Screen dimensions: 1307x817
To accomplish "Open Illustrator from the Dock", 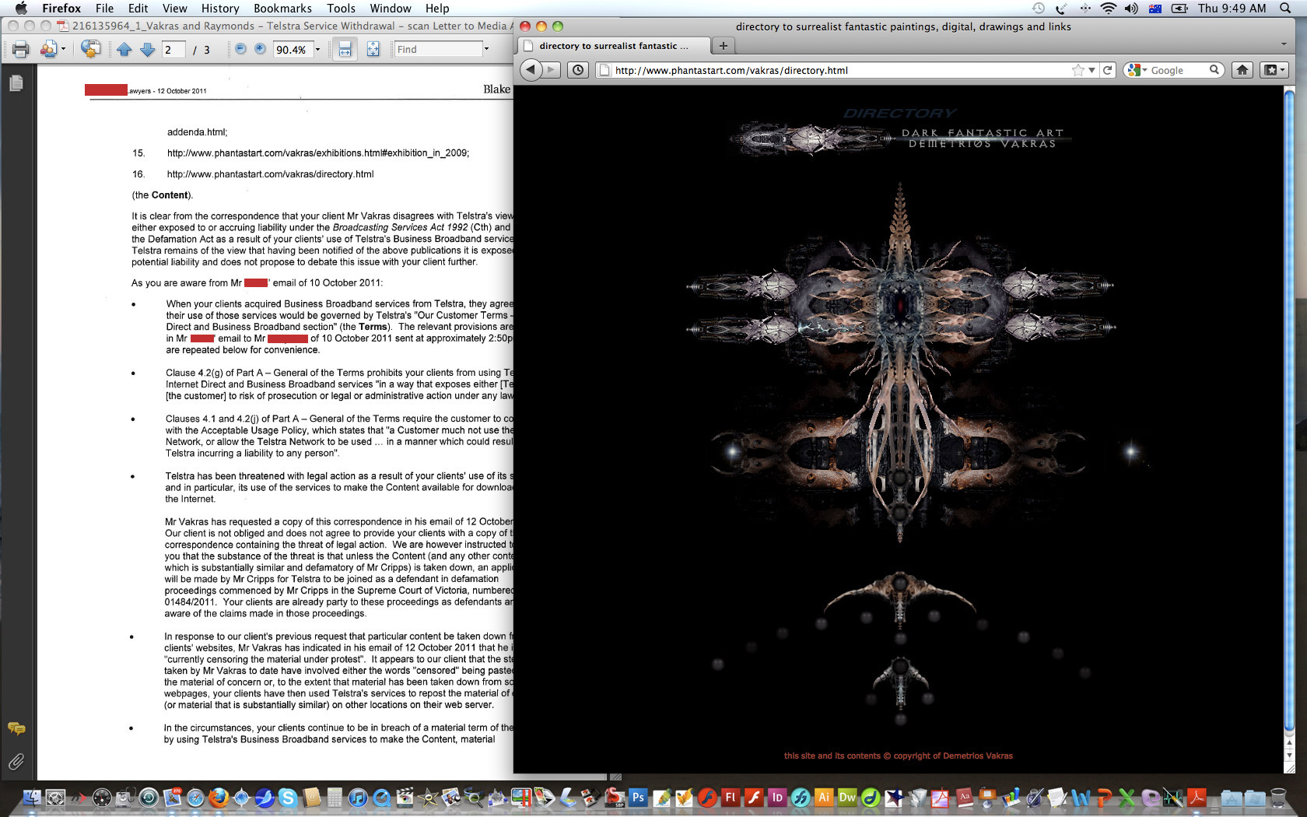I will point(824,797).
